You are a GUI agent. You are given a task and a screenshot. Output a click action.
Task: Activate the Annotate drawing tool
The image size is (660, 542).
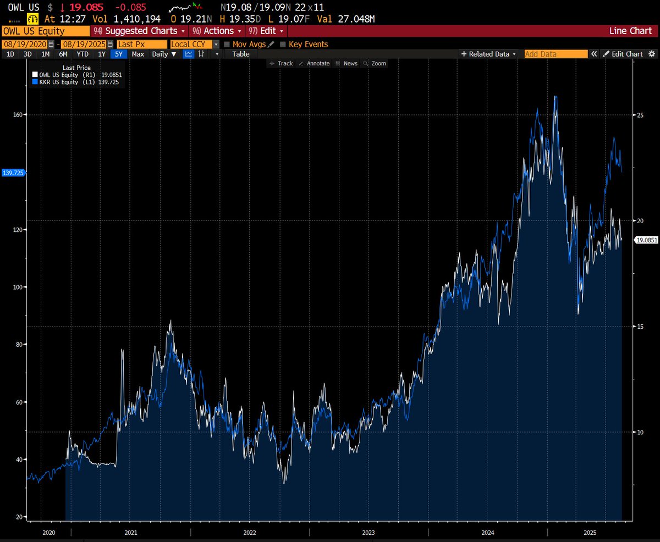coord(314,63)
